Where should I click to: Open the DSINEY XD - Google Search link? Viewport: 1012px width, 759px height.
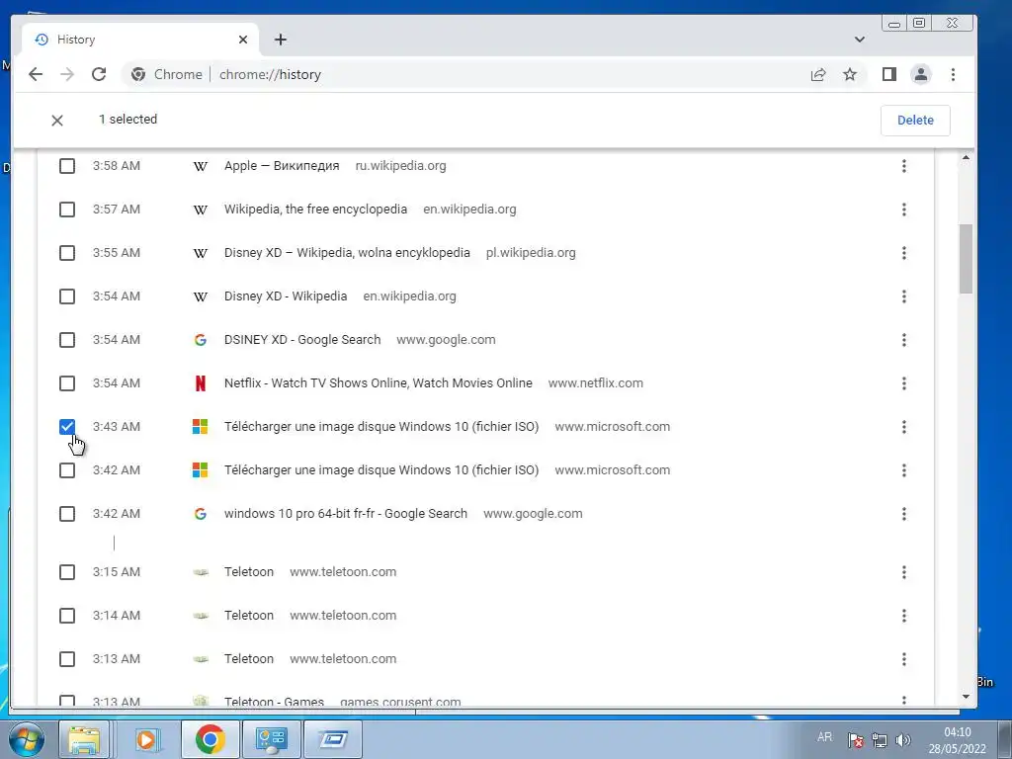pos(302,340)
